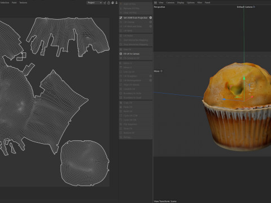The height and width of the screenshot is (203, 271).
Task: Open the viewport Filter menu
Action: click(x=200, y=3)
